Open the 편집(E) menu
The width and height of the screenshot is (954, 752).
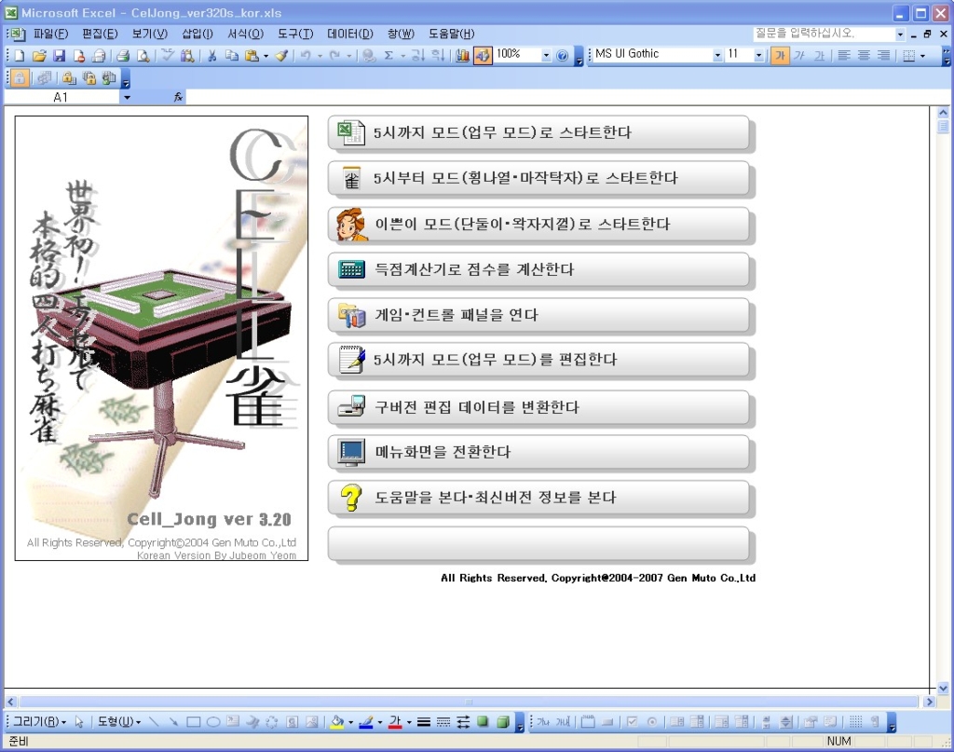[100, 34]
